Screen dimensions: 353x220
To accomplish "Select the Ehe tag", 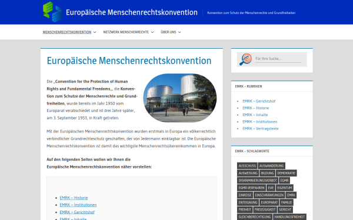I will coord(271,188).
